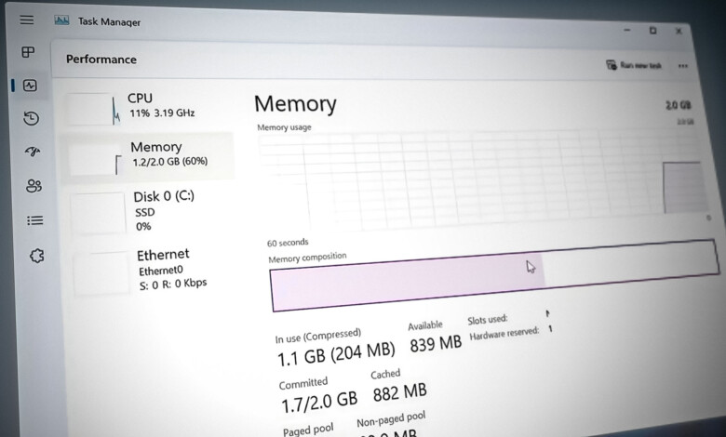Click the Performance page title
Screen dimensions: 726x437
101,60
